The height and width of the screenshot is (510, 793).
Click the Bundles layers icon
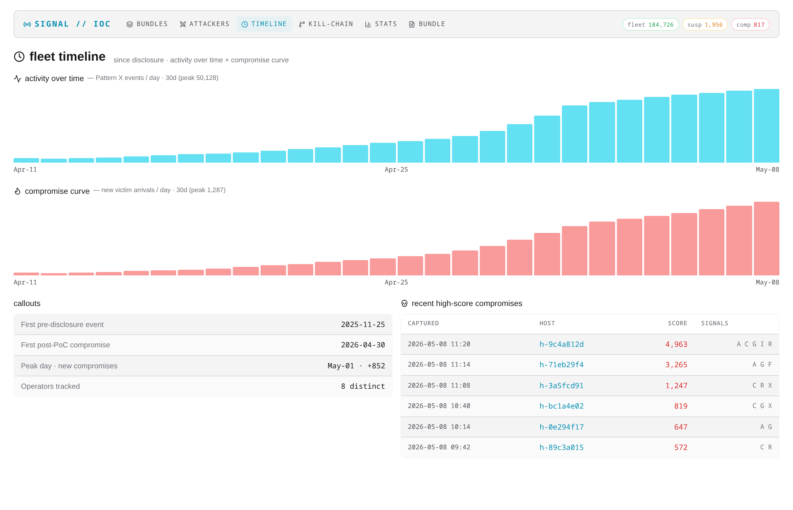[x=130, y=24]
